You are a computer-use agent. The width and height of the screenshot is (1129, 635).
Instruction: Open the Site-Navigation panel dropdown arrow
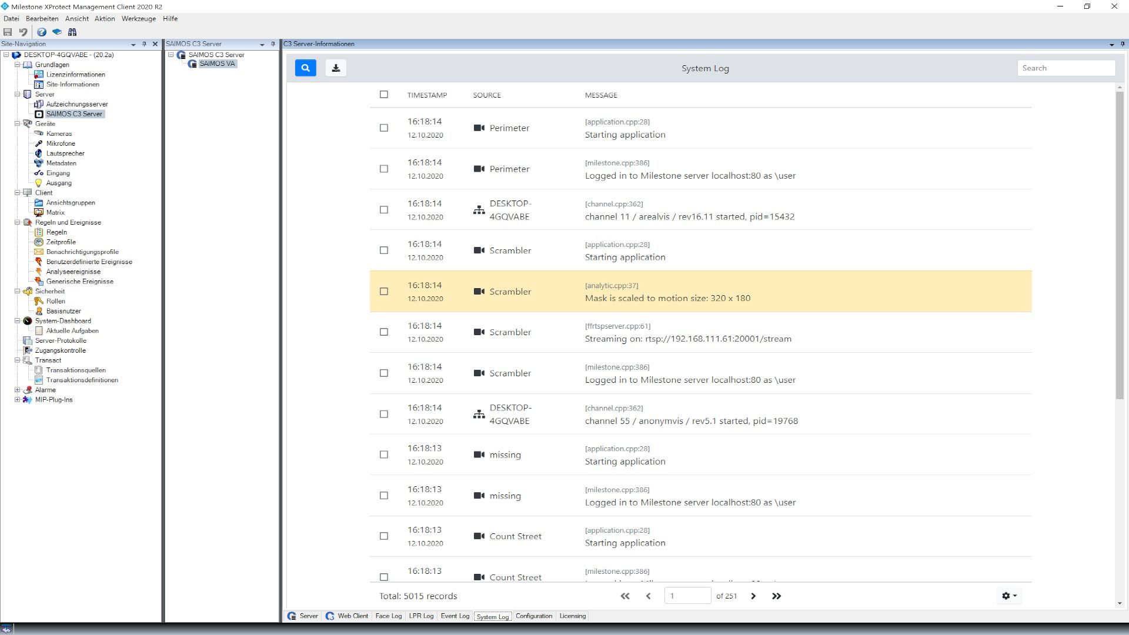(133, 44)
